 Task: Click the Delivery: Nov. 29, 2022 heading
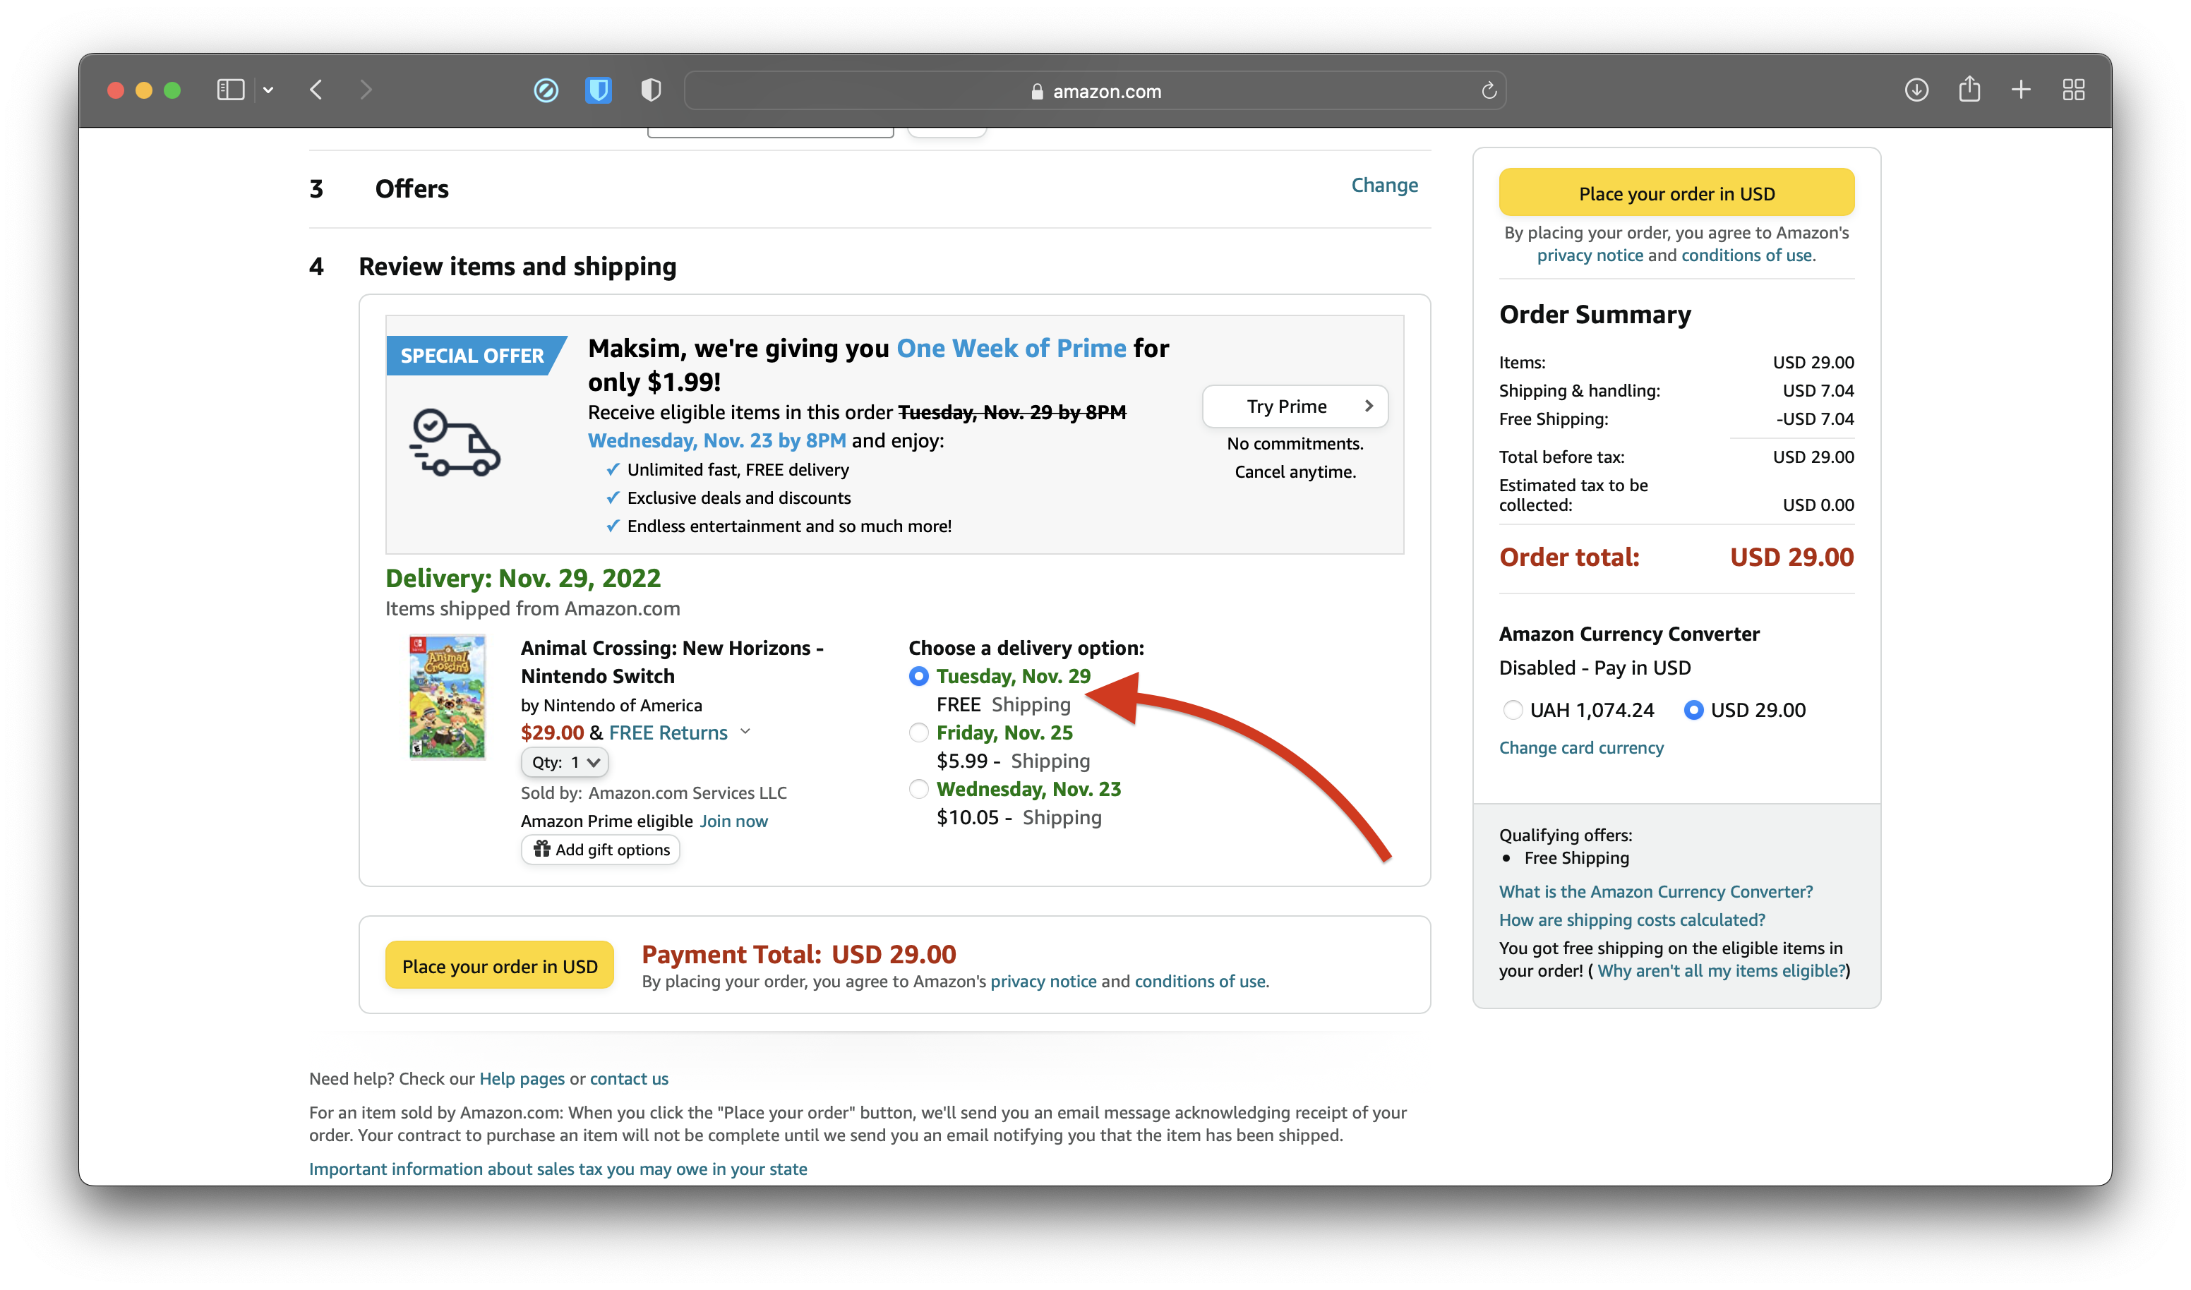click(x=524, y=579)
